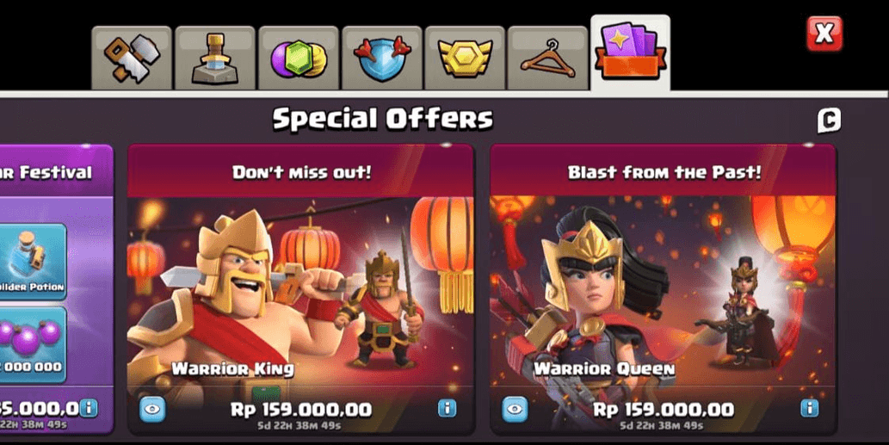Image resolution: width=889 pixels, height=445 pixels.
Task: Open the hammer and saw builder tab
Action: [x=132, y=58]
